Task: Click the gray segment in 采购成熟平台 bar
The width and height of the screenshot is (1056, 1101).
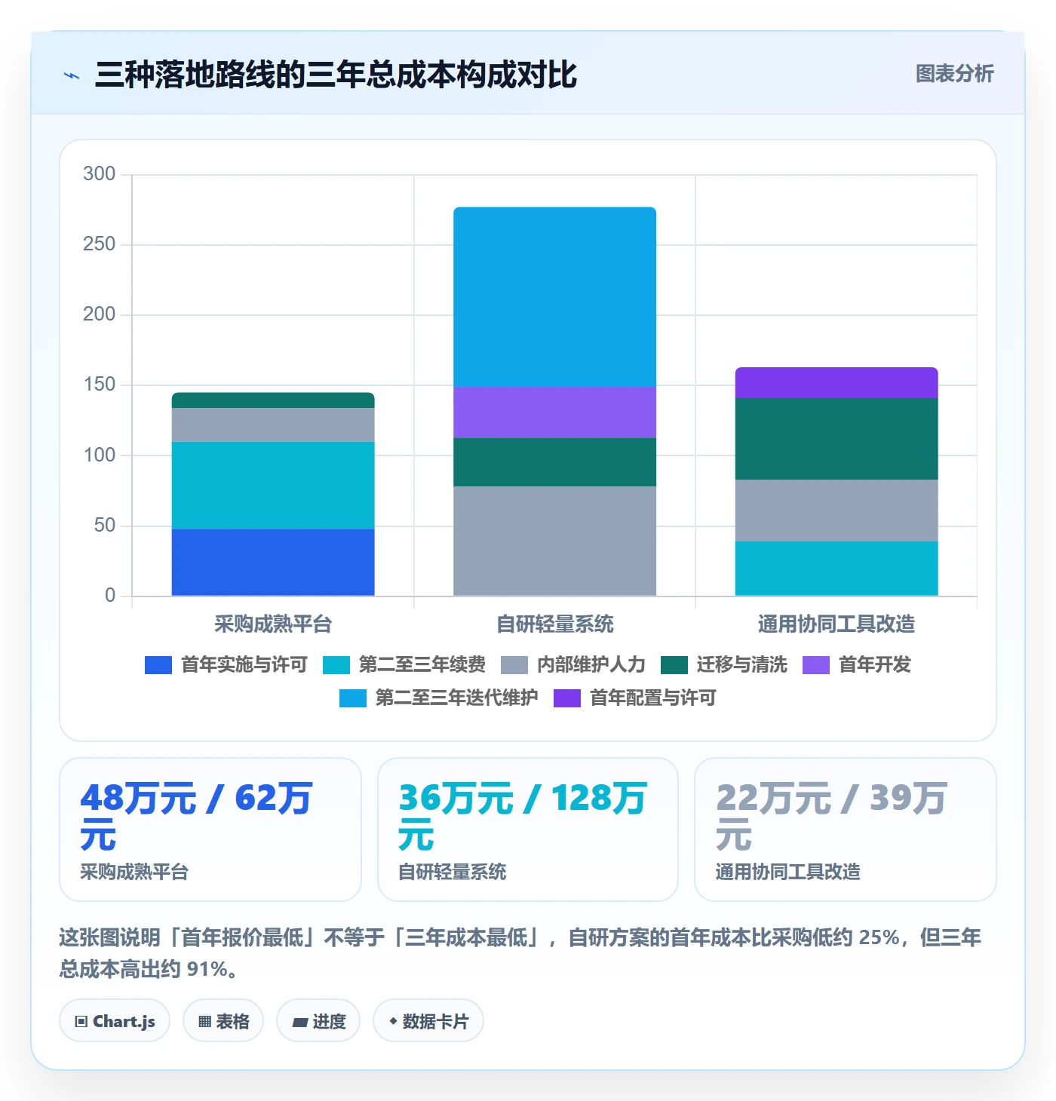Action: [273, 425]
